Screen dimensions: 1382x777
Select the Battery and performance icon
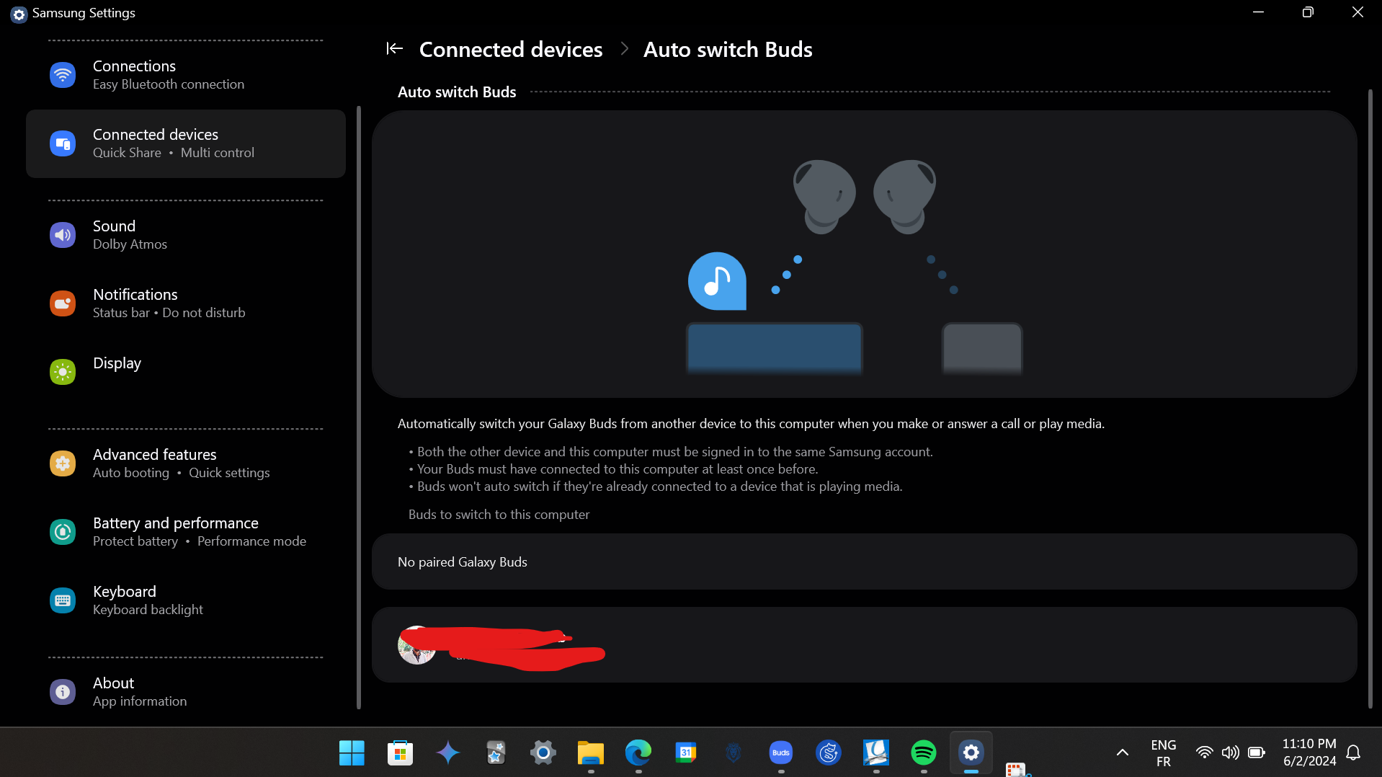click(x=63, y=531)
